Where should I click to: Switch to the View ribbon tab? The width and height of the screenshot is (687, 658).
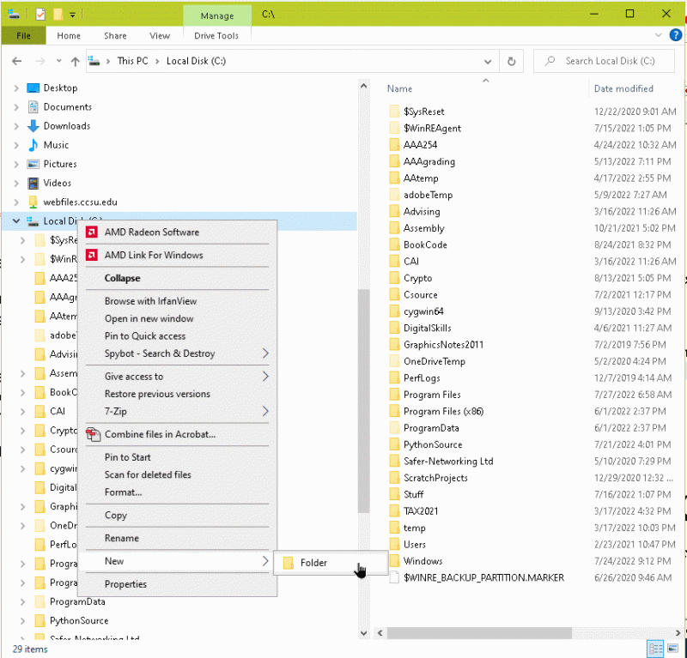tap(160, 35)
